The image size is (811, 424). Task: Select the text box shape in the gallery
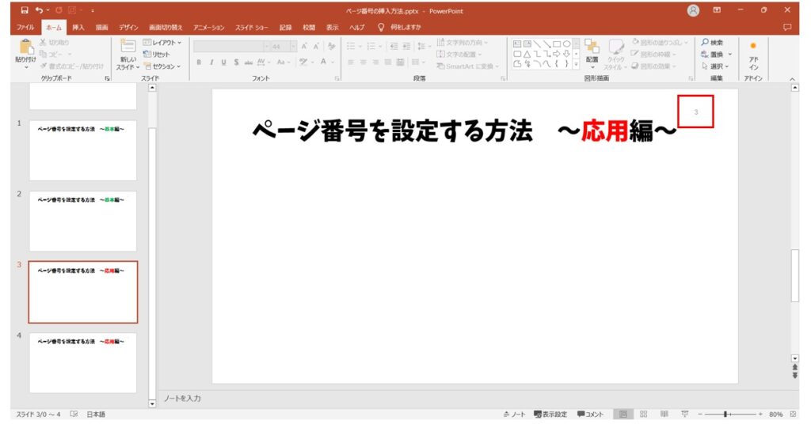pyautogui.click(x=517, y=44)
